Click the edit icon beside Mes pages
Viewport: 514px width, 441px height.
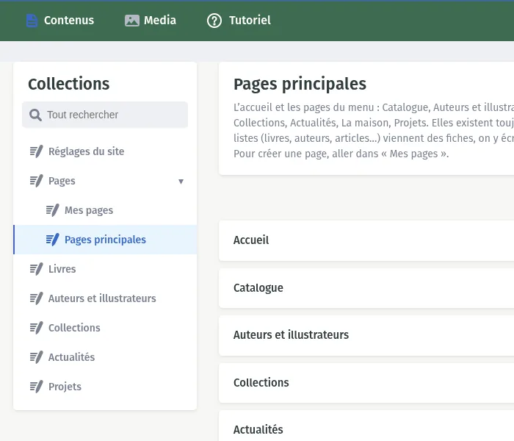coord(52,210)
